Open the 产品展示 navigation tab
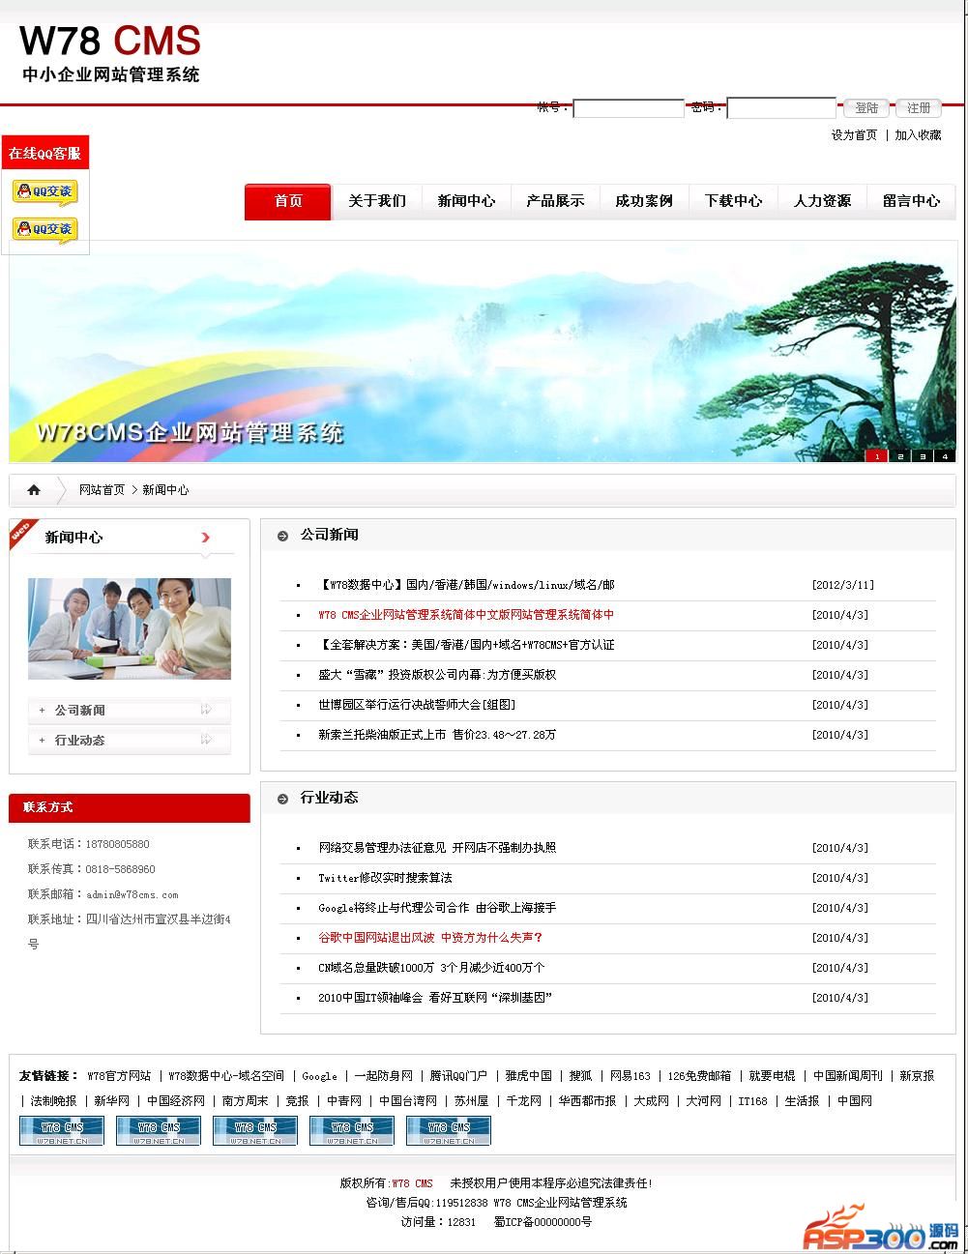Image resolution: width=968 pixels, height=1254 pixels. click(x=555, y=201)
